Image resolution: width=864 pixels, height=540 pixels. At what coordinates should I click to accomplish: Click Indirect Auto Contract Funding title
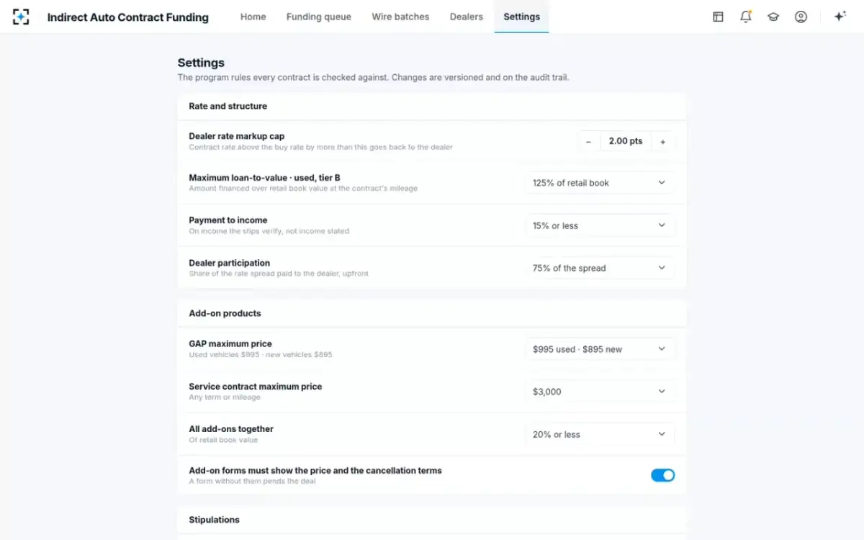[128, 17]
